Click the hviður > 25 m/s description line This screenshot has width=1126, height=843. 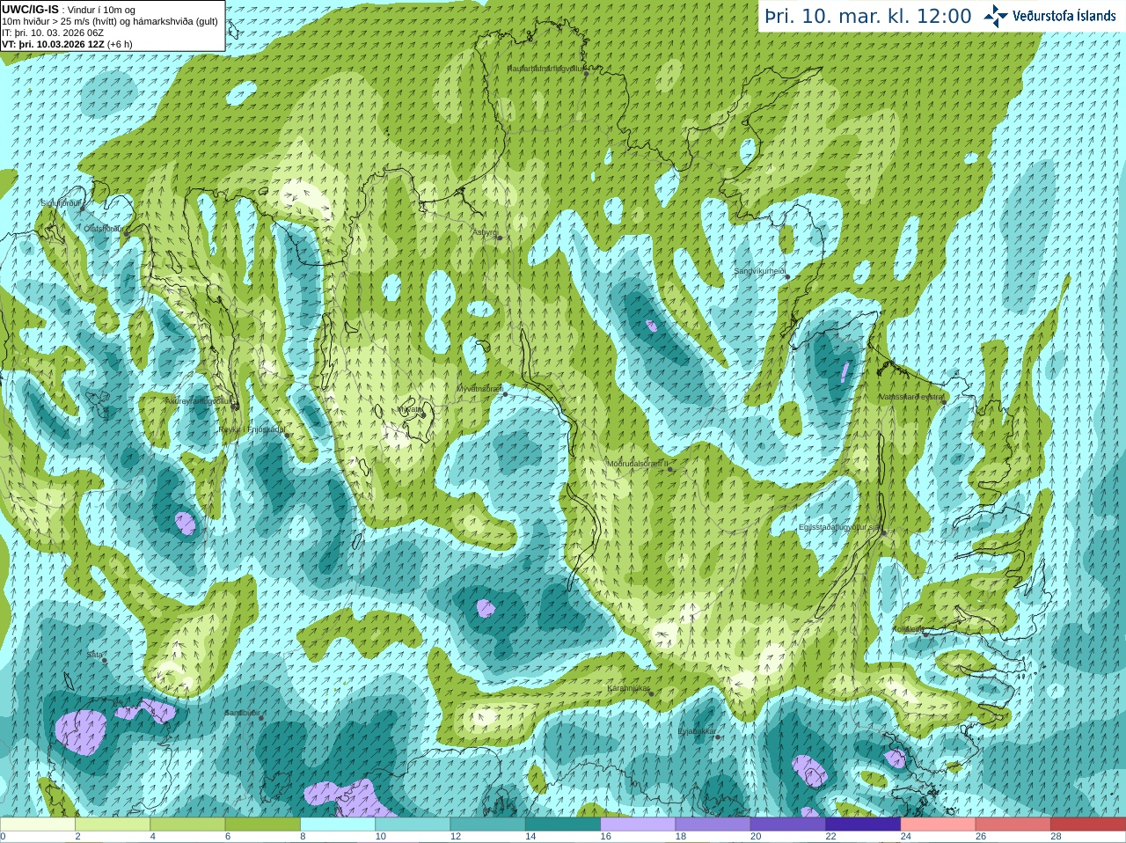pos(110,21)
